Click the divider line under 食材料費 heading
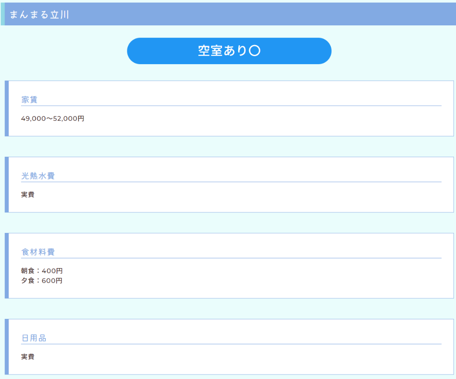This screenshot has height=379, width=456. (x=231, y=258)
